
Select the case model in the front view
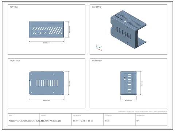point(46,83)
